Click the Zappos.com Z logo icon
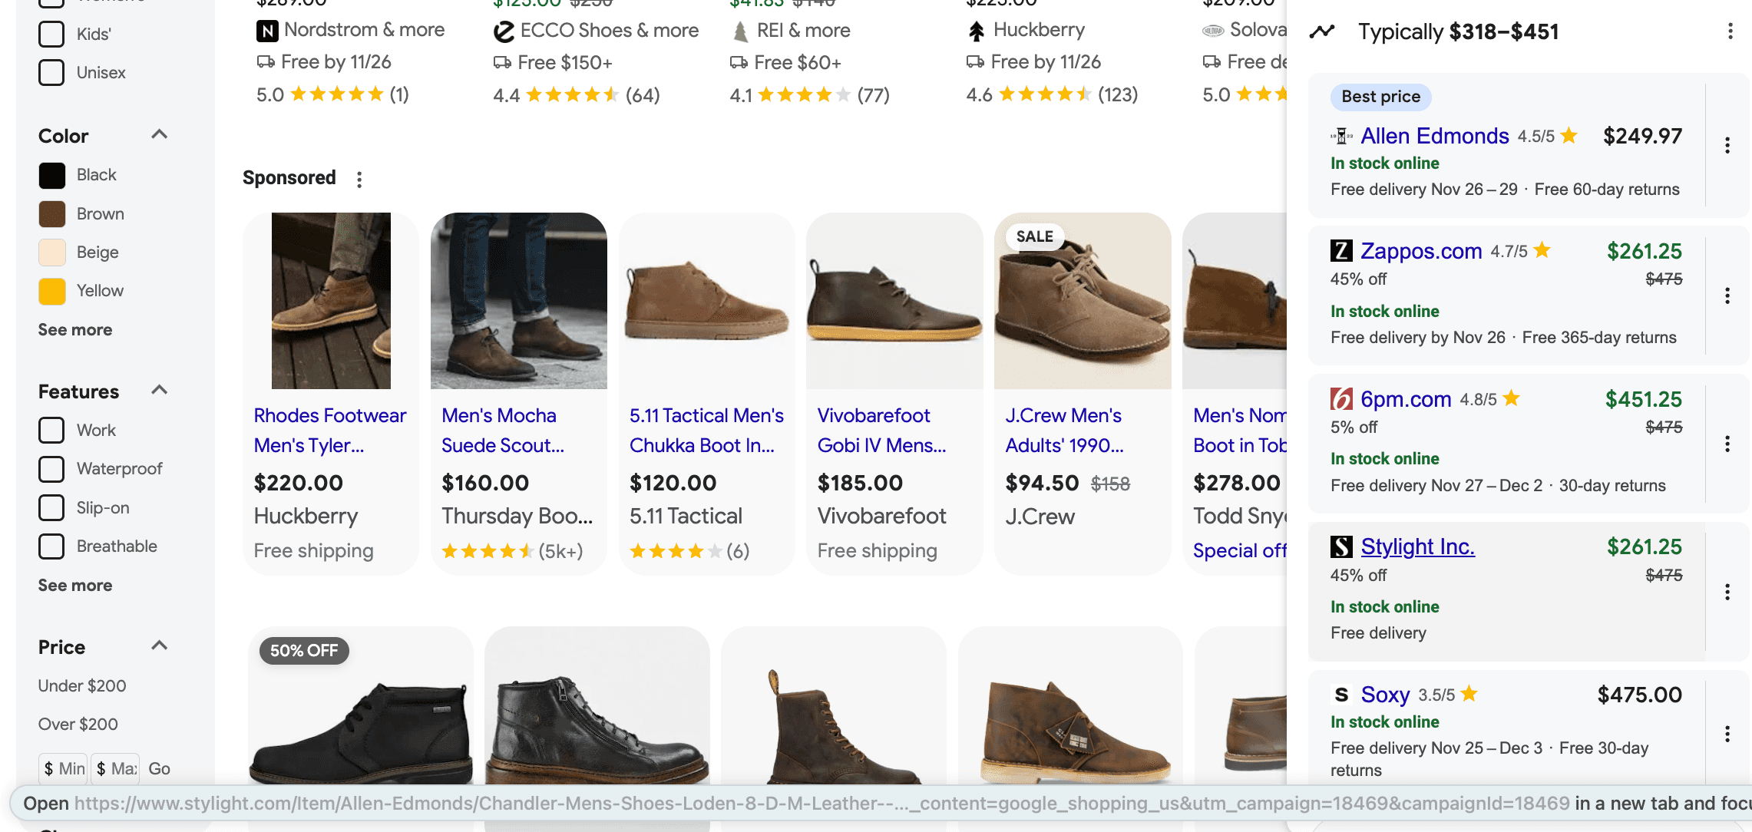Screen dimensions: 1752x832 [x=1340, y=250]
